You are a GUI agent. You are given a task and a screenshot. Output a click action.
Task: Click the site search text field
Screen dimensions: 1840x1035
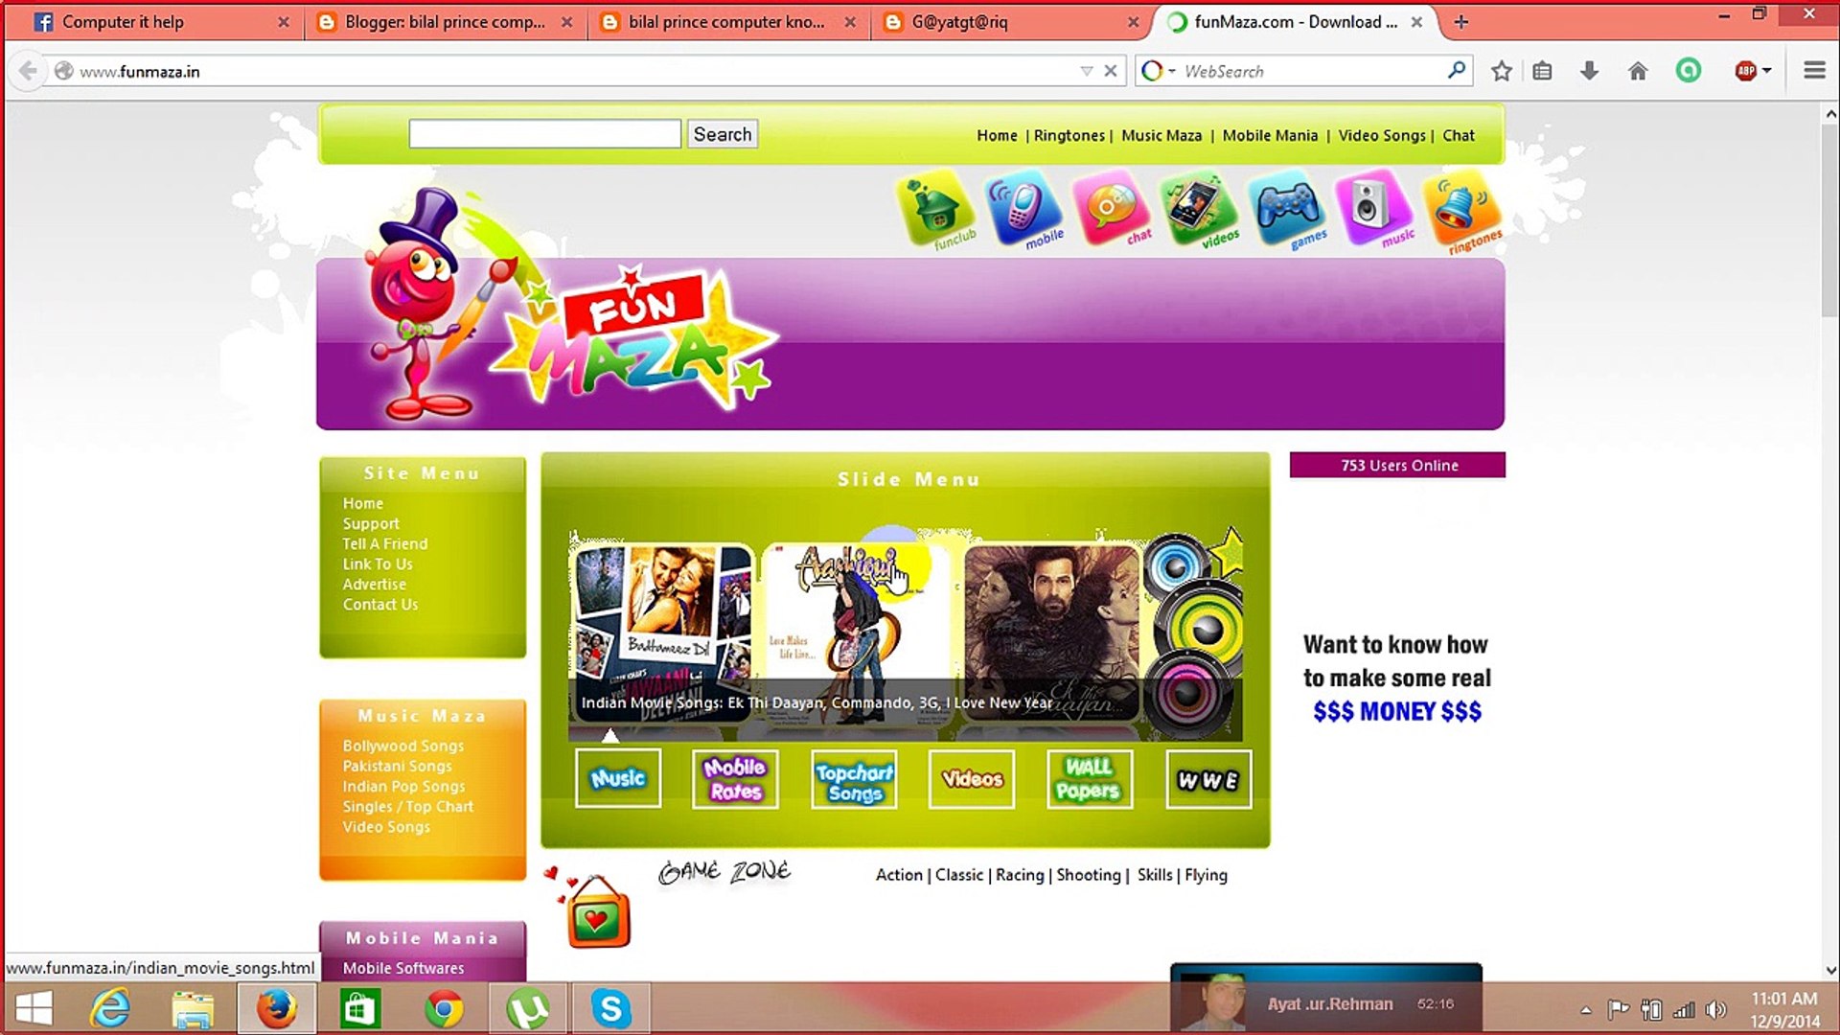544,134
